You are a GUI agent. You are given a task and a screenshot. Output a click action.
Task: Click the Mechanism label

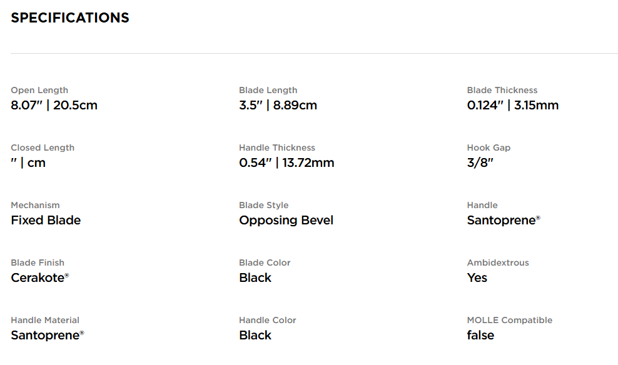35,205
